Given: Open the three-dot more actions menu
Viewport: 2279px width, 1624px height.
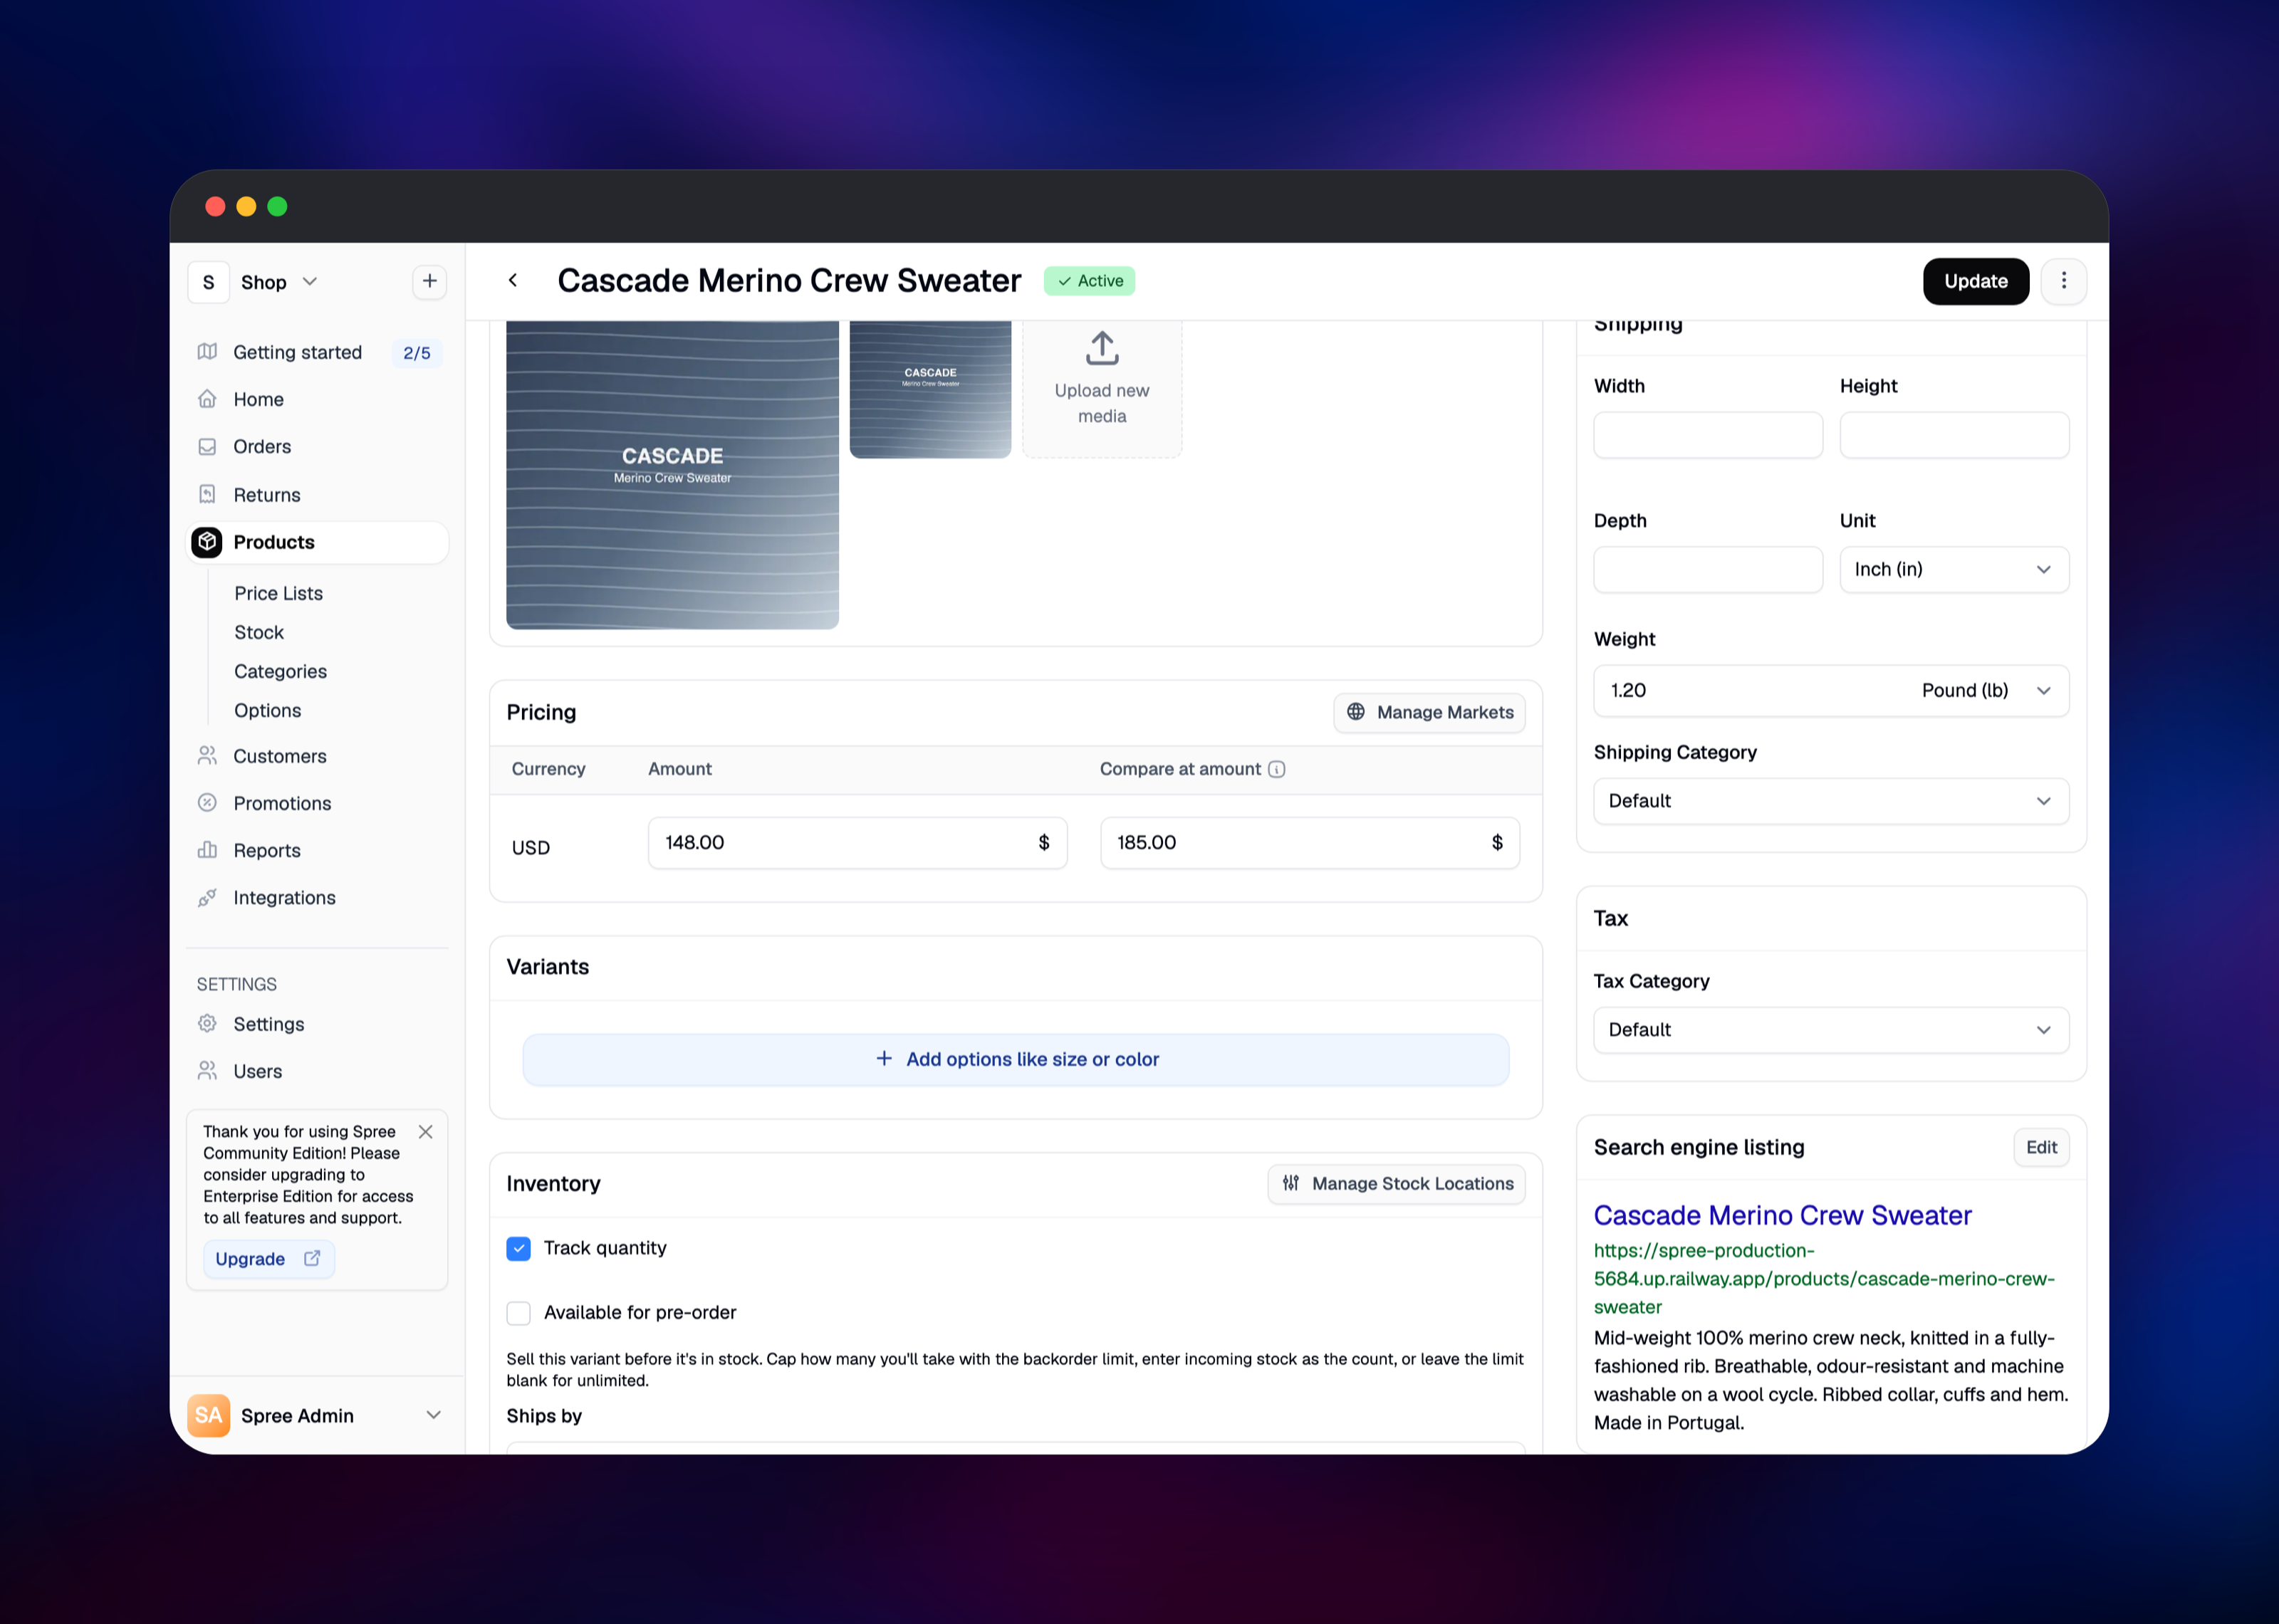Looking at the screenshot, I should (2063, 281).
